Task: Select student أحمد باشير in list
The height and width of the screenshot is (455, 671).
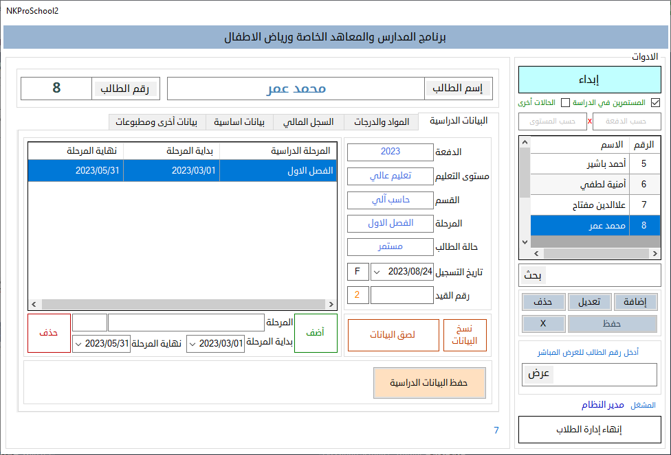Action: (595, 163)
